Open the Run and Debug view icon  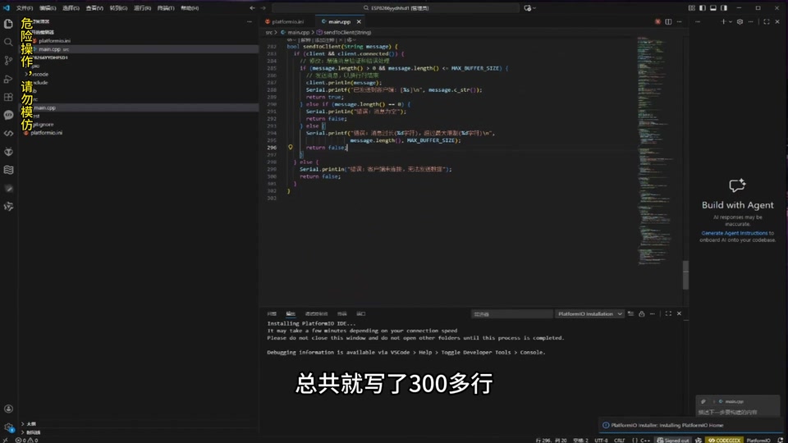click(8, 79)
